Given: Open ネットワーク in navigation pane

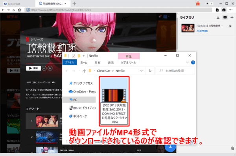Looking at the screenshot, I should pyautogui.click(x=78, y=116).
